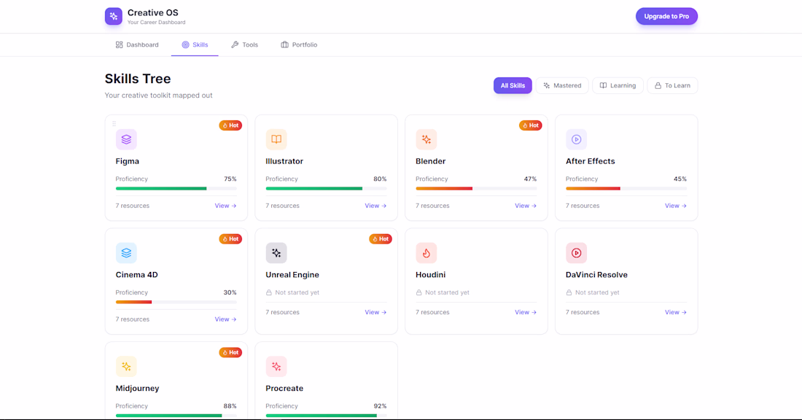
Task: Open View link on Blender card
Action: [526, 206]
